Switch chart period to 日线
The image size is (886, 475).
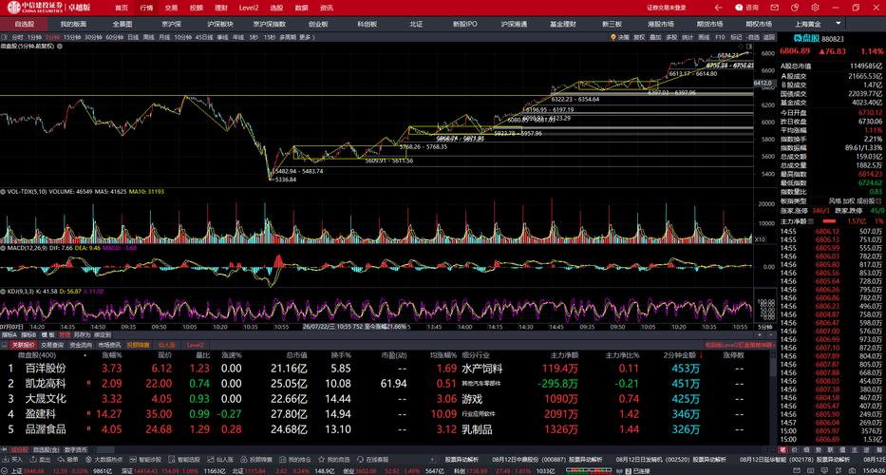point(133,37)
